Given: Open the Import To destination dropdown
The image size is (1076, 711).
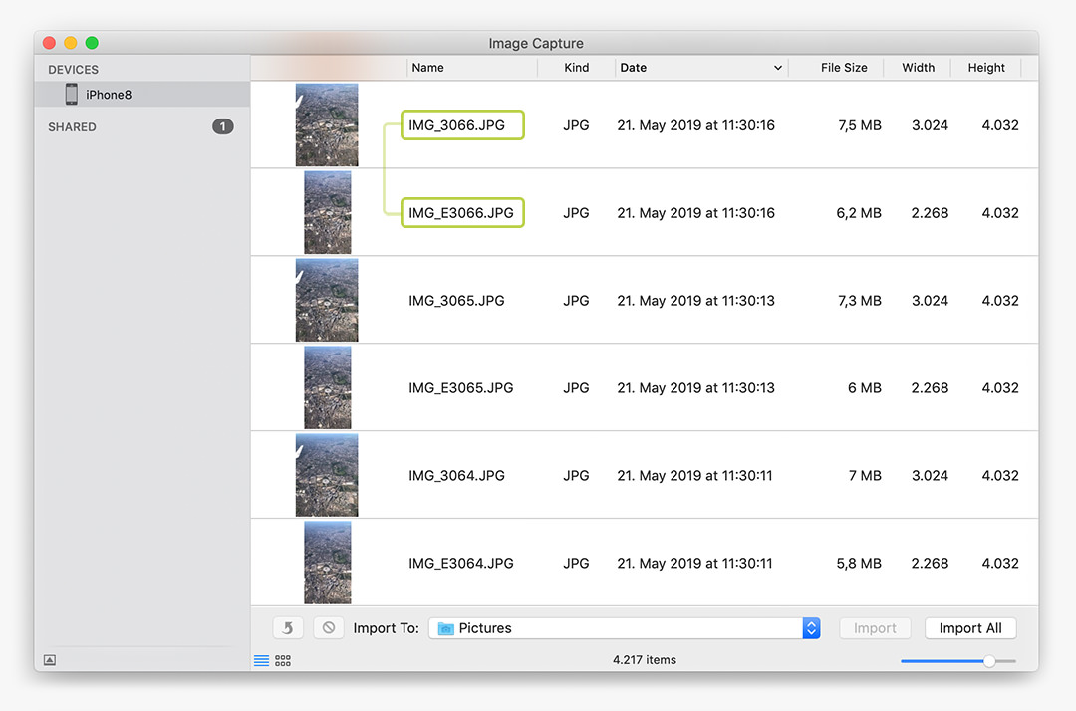Looking at the screenshot, I should [x=811, y=628].
